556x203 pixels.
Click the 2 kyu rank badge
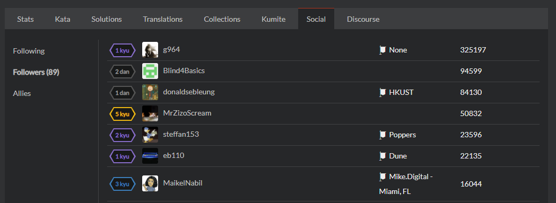pos(123,135)
